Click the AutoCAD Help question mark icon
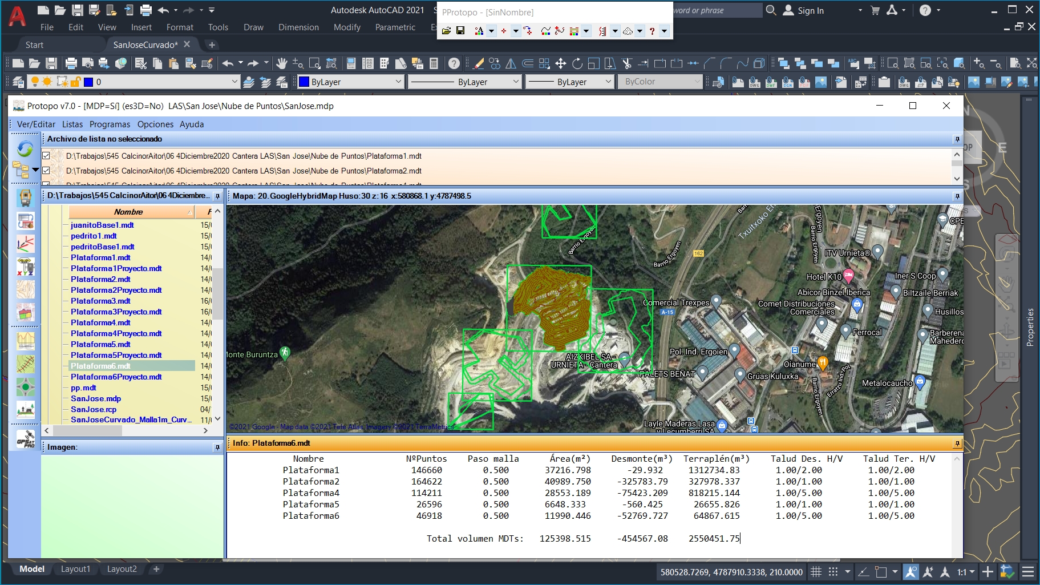This screenshot has height=585, width=1040. click(x=454, y=63)
